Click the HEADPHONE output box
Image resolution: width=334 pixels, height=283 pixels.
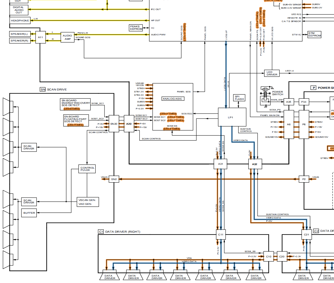coord(20,21)
